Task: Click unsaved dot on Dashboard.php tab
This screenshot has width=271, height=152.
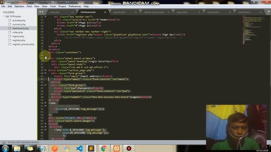Action: [x=105, y=12]
